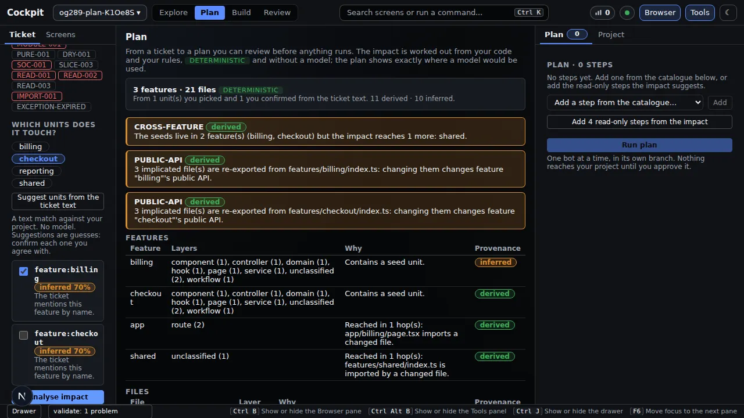744x418 pixels.
Task: Focus the 'Search screens or run a command' field
Action: [443, 12]
